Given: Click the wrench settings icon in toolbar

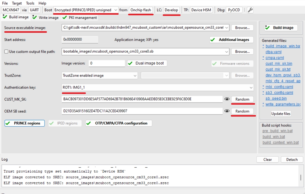Looking at the screenshot, I should tap(250, 10).
